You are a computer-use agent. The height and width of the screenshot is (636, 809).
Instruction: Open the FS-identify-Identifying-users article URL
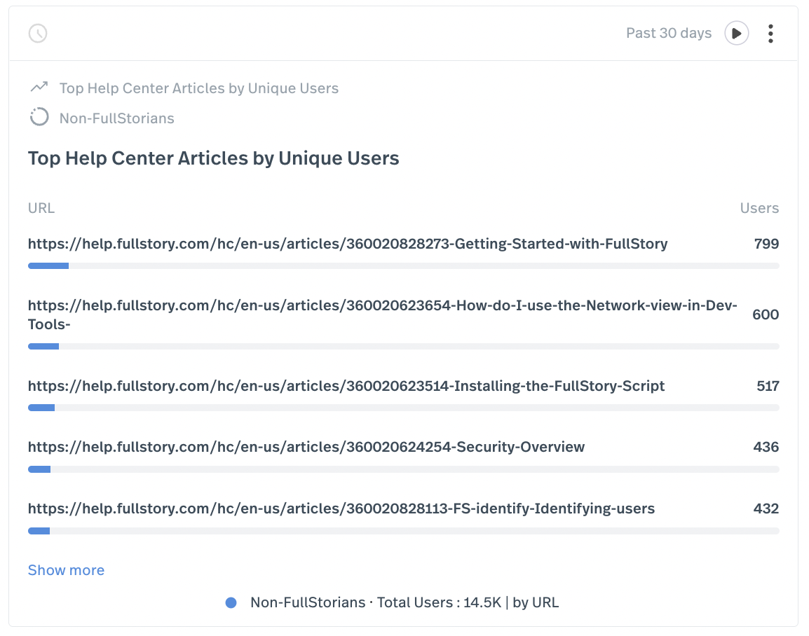[x=341, y=509]
